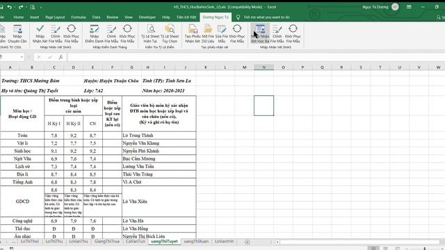Click the user account avatar in title bar
Image resolution: width=445 pixels, height=250 pixels.
(395, 7)
